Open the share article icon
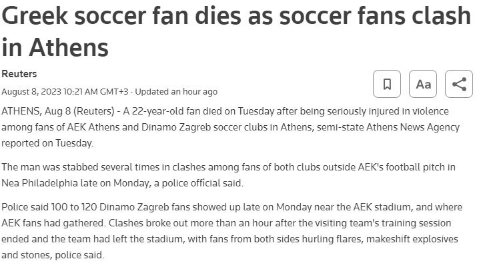481x263 pixels. click(459, 84)
